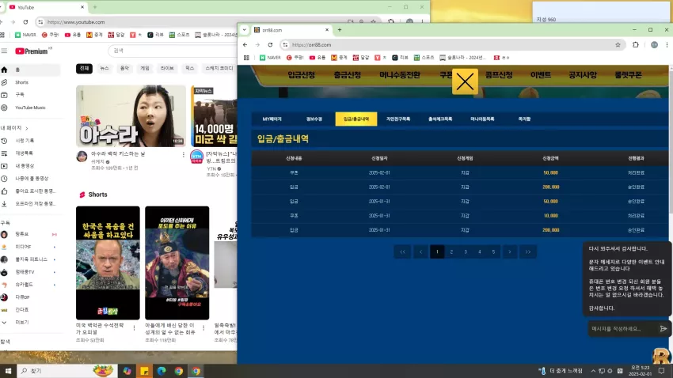Viewport: 673px width, 378px height.
Task: Open the Chrome menu in the orr88 window
Action: point(667,44)
